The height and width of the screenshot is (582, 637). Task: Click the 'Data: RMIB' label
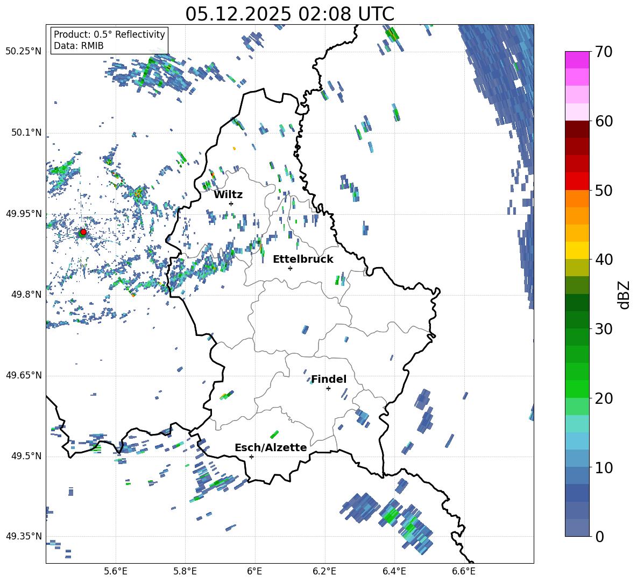[79, 46]
